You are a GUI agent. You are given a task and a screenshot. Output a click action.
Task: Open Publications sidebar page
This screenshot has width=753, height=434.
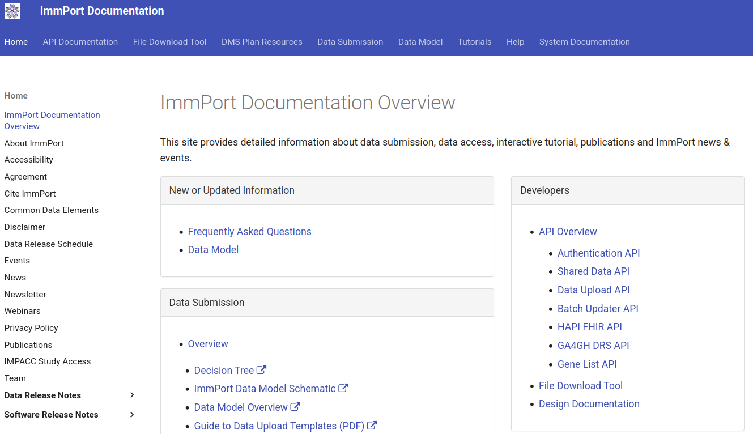tap(28, 345)
